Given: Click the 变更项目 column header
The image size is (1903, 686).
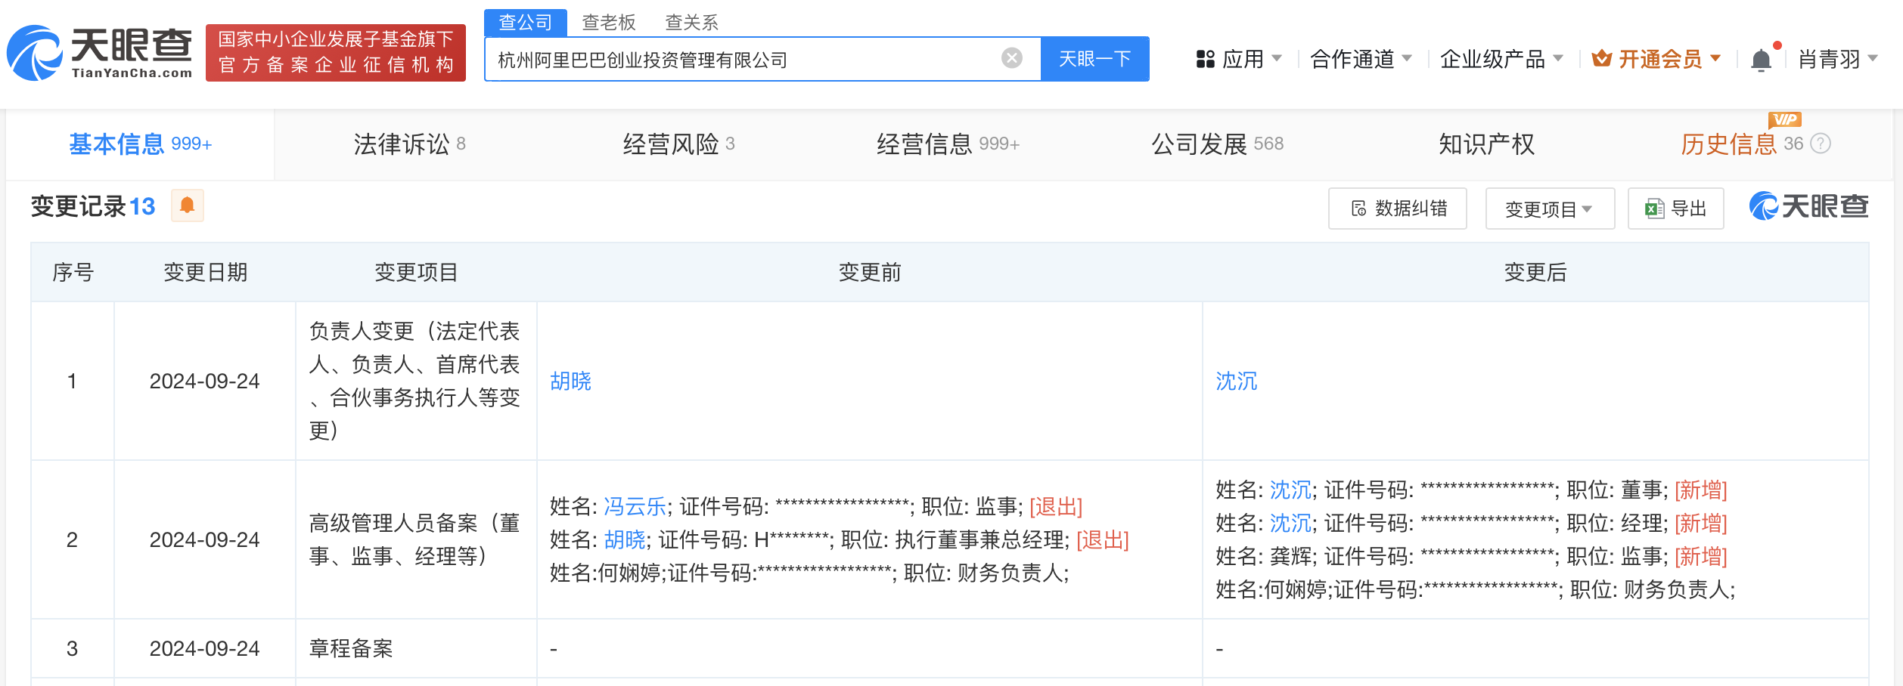Looking at the screenshot, I should click(416, 272).
